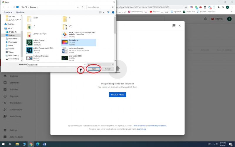Expand the Organize dropdown menu
Screen dimensions: 235x147
coord(8,12)
